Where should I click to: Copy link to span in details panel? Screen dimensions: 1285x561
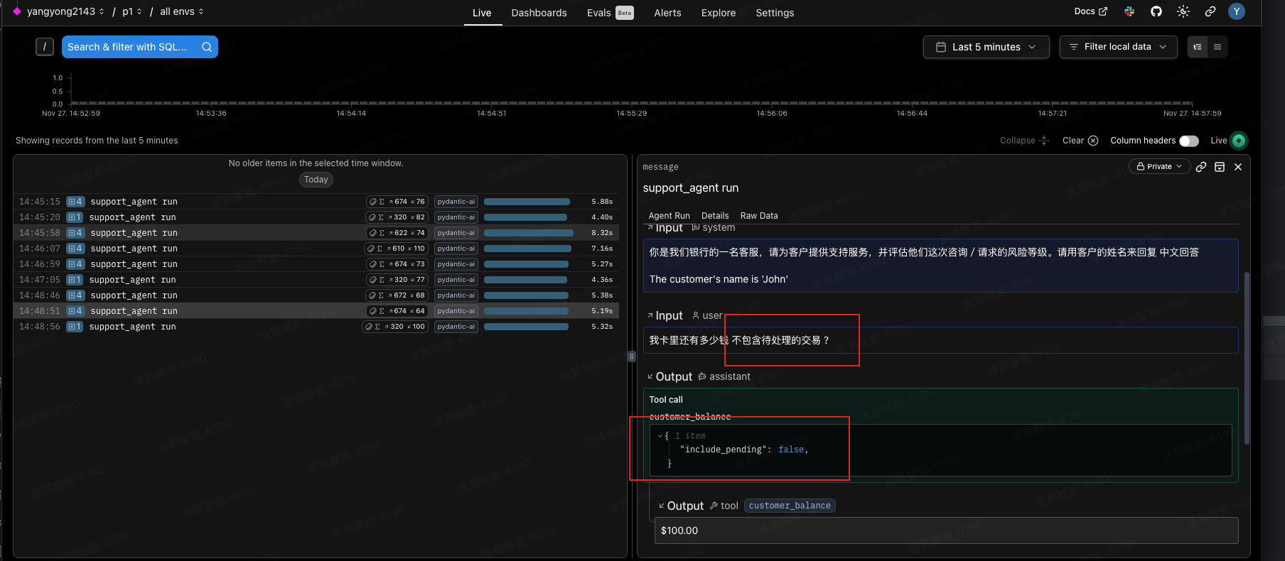pos(1201,167)
